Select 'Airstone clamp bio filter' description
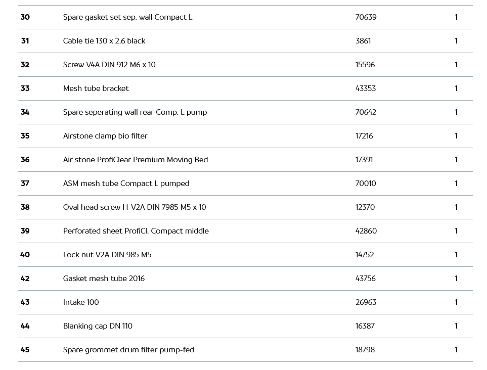Viewport: 487px width, 370px height. pos(105,136)
